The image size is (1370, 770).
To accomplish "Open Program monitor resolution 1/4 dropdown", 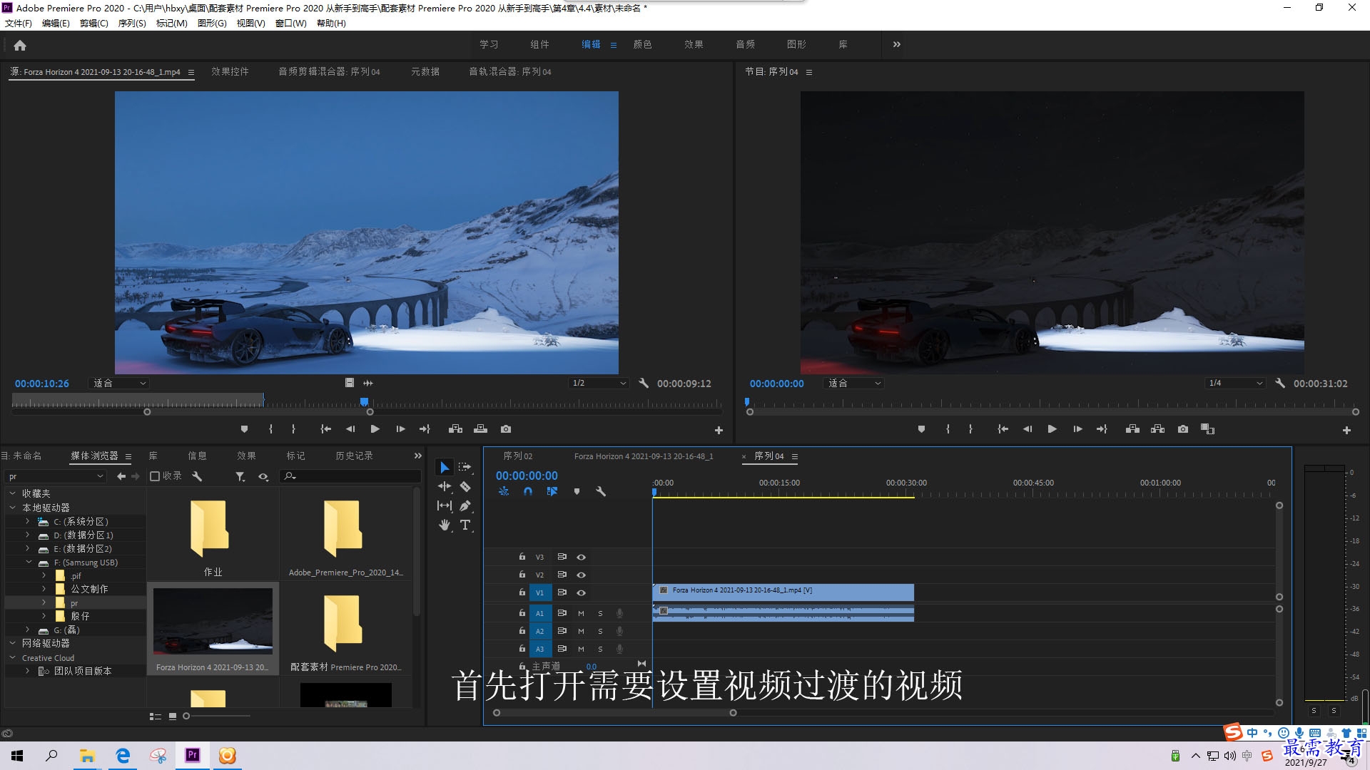I will tap(1235, 383).
